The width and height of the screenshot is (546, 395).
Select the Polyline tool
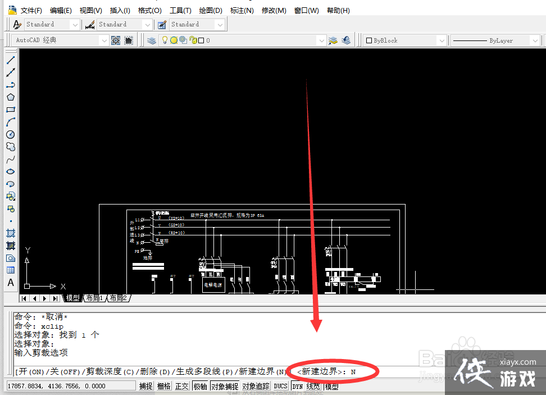(10, 85)
